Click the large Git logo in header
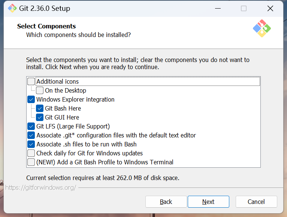This screenshot has height=217, width=287. point(262,28)
